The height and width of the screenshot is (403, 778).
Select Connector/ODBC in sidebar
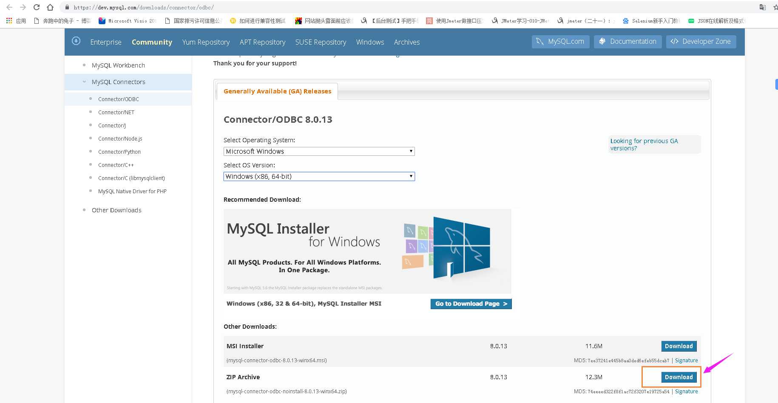coord(119,99)
